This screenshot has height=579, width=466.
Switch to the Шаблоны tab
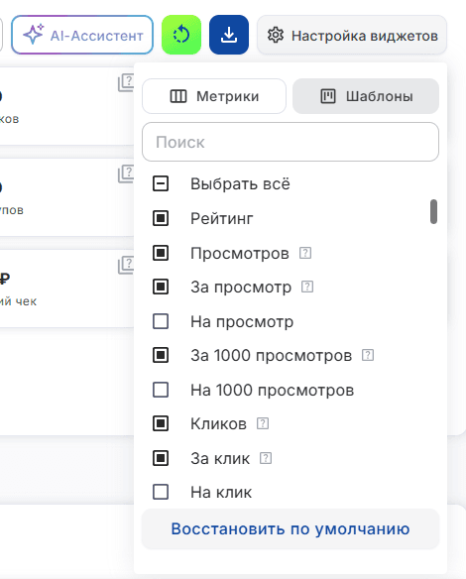pyautogui.click(x=366, y=96)
